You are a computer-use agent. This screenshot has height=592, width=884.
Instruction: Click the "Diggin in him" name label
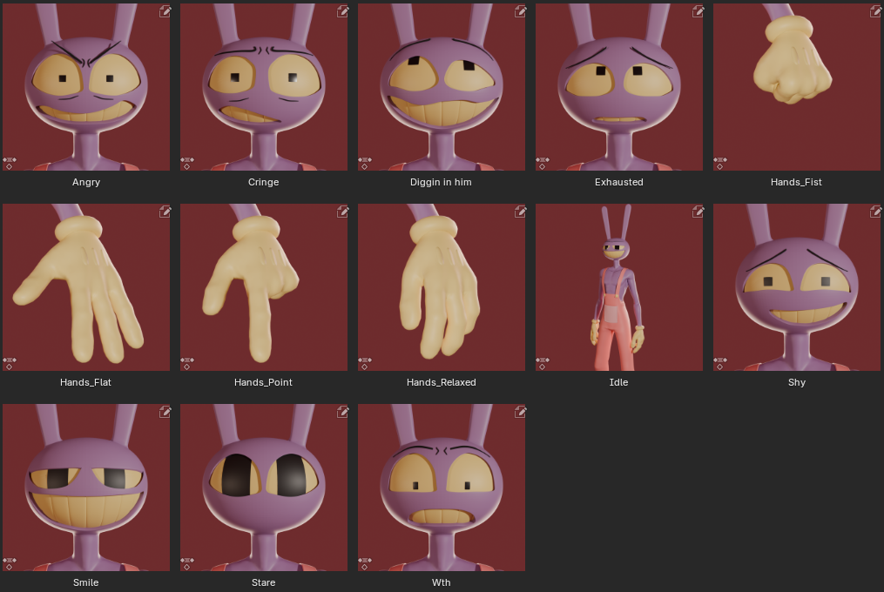(441, 182)
